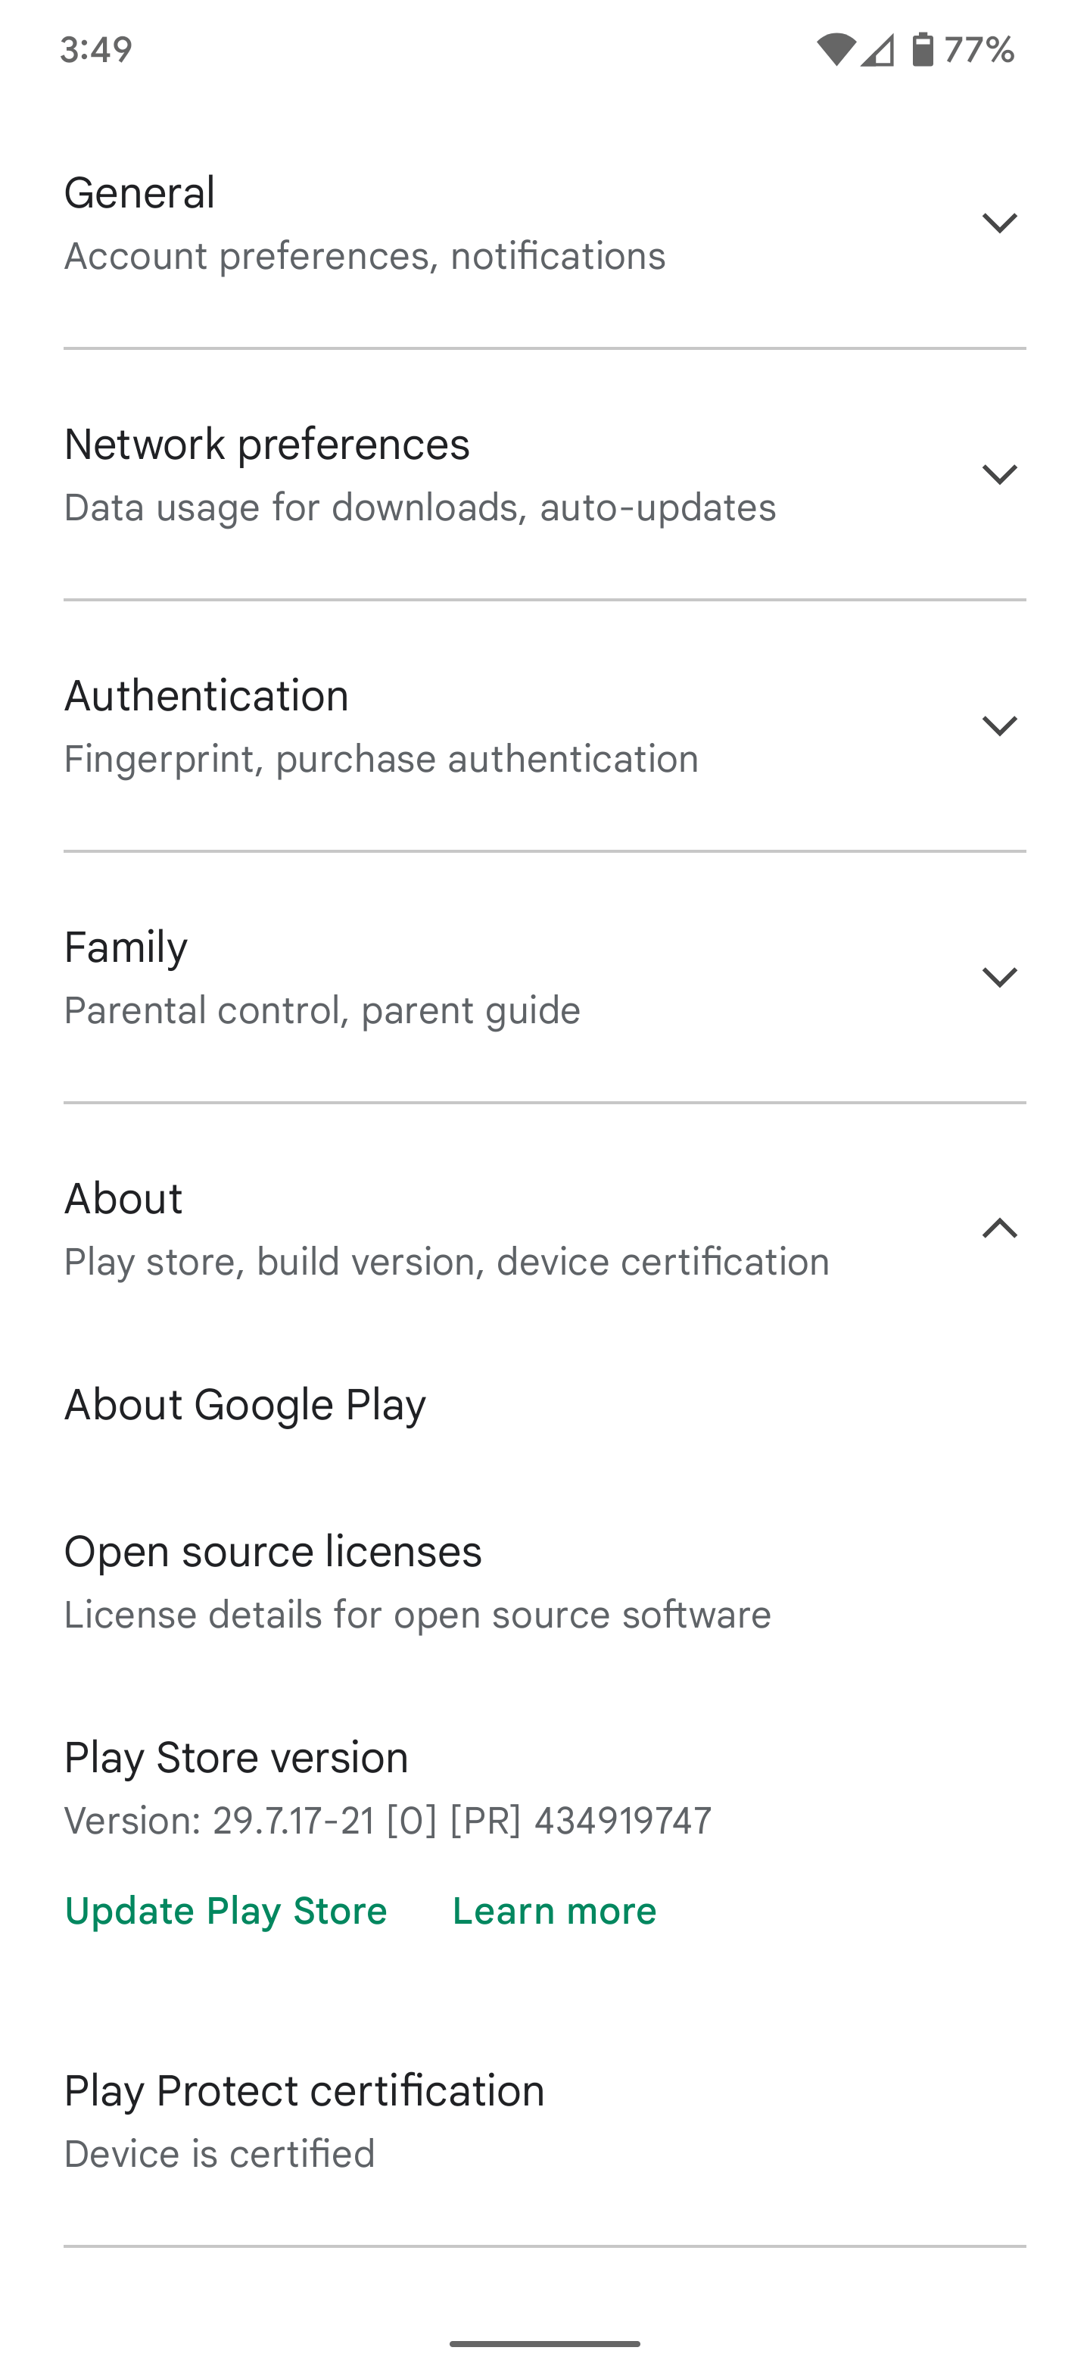The image size is (1090, 2363).
Task: Click the Authentication chevron icon
Action: (999, 725)
